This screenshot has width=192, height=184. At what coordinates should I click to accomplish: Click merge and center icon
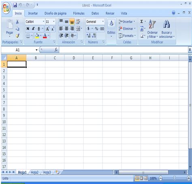(x=78, y=29)
